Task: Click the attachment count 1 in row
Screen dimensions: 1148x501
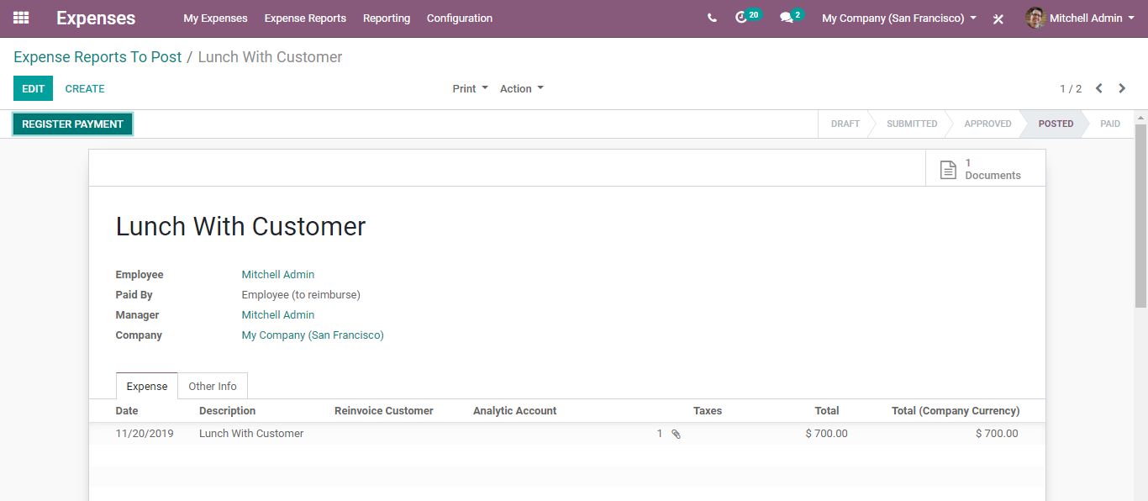Action: (x=660, y=434)
